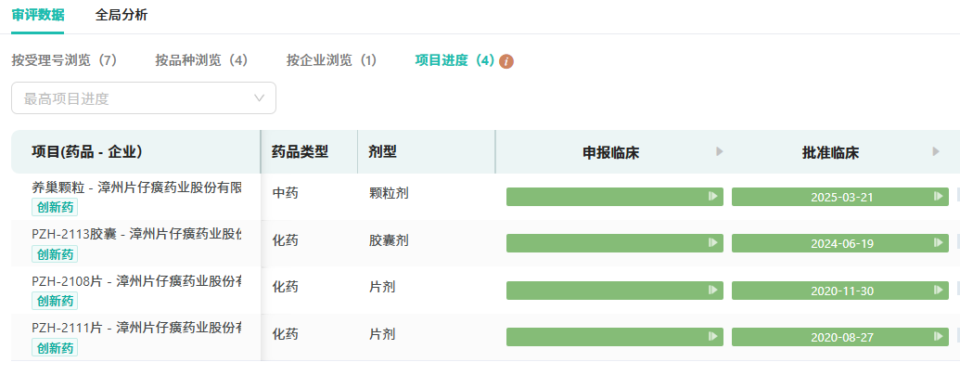This screenshot has width=960, height=375.
Task: Click arrow icon in 批准临床 column header
Action: pos(936,152)
